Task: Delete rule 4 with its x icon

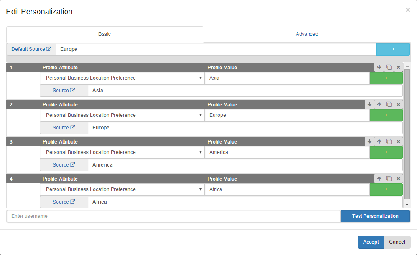Action: click(399, 179)
